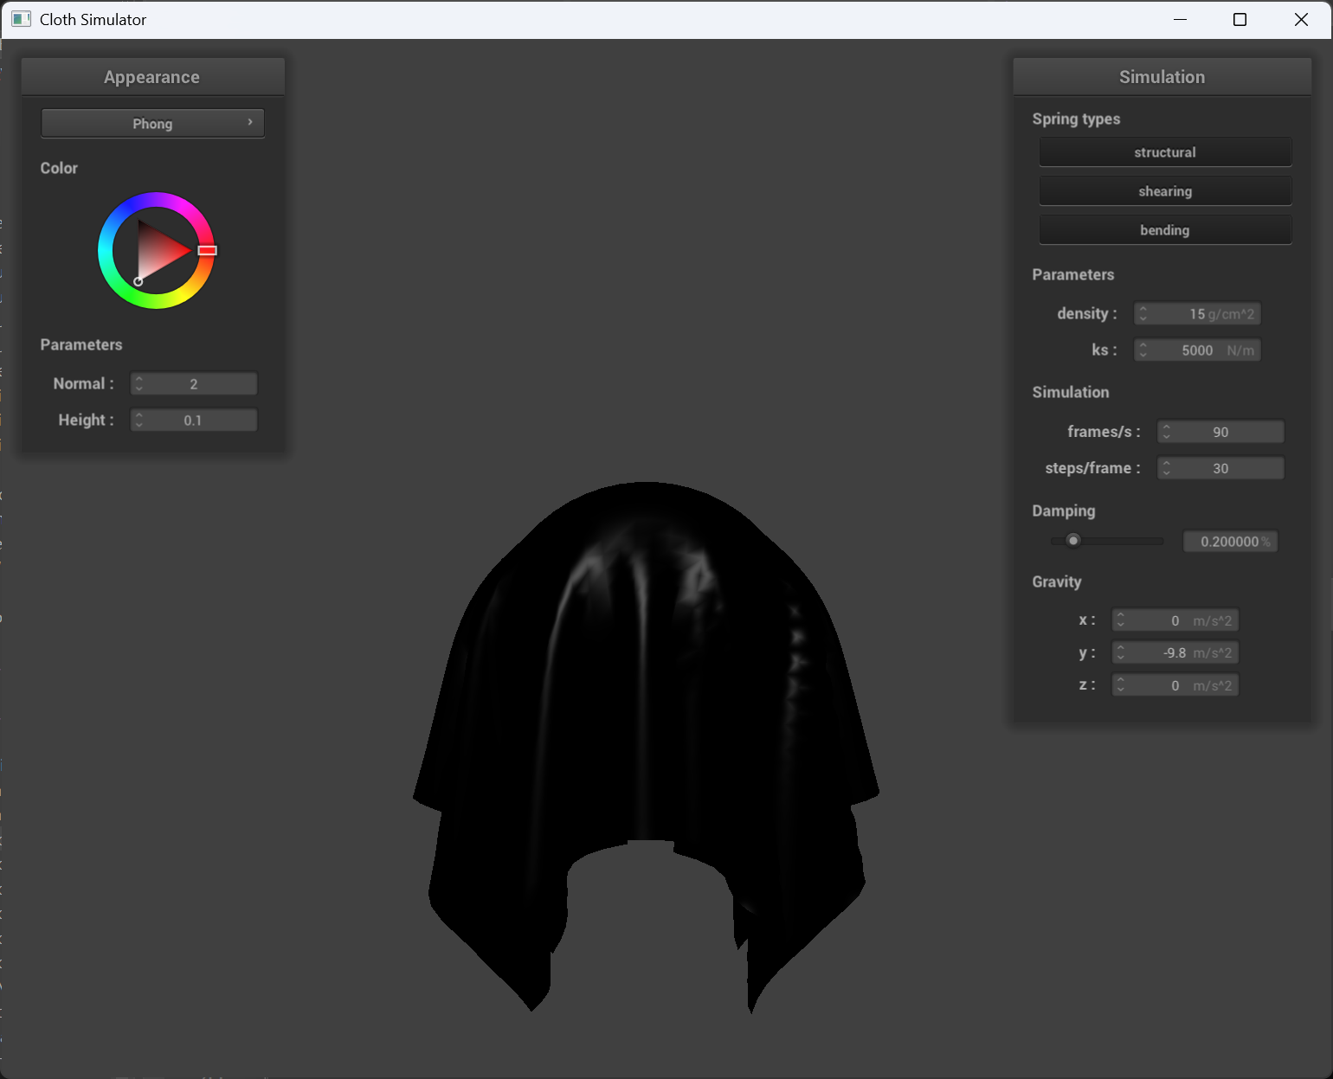Click the Height field stepper arrows
The image size is (1333, 1079).
139,421
